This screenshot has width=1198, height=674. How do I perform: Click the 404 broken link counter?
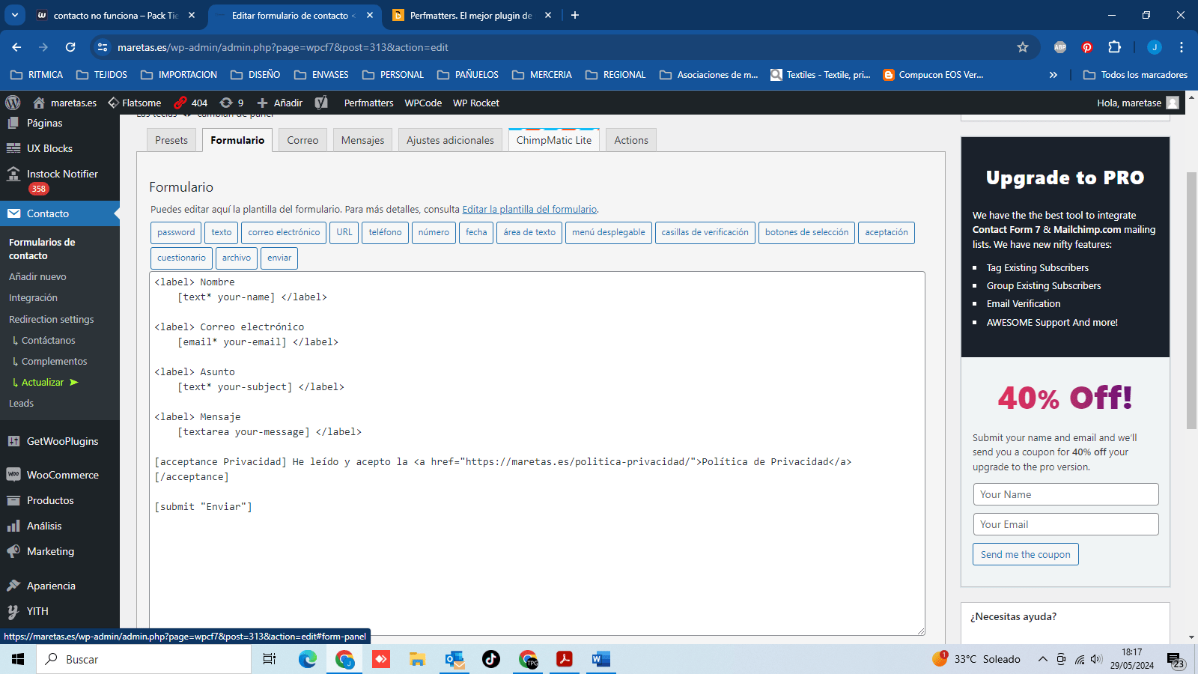pos(191,103)
